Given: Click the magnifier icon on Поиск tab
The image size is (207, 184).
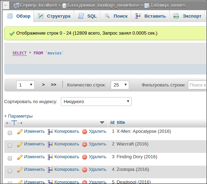Looking at the screenshot, I should click(107, 16).
